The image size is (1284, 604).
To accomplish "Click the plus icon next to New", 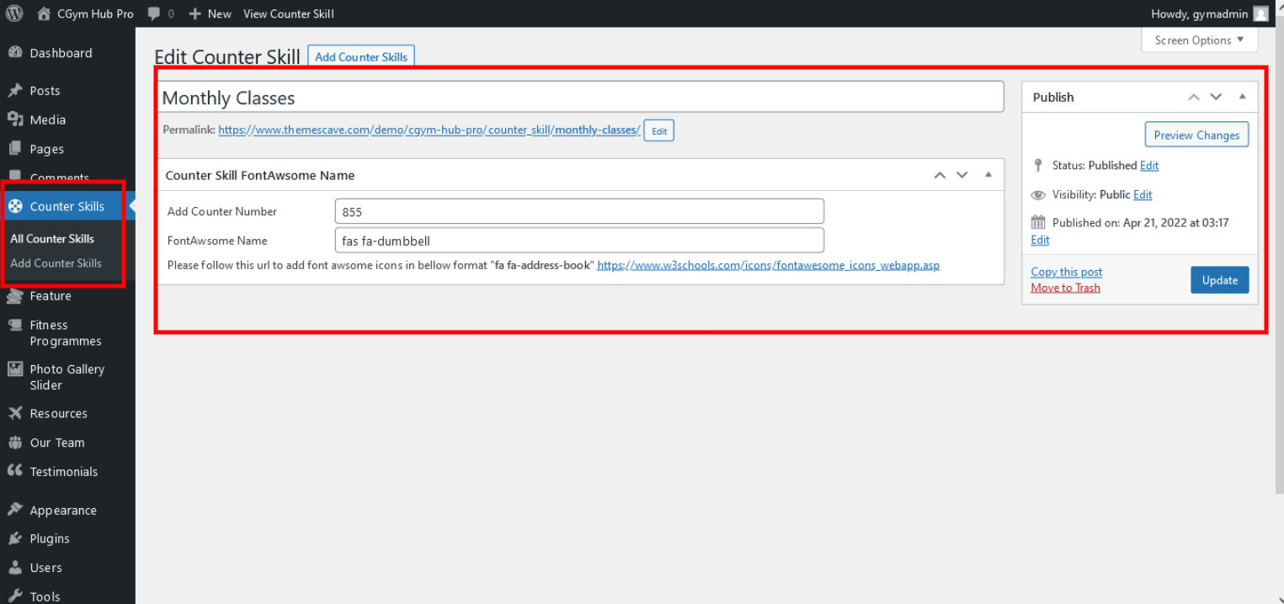I will (x=195, y=14).
